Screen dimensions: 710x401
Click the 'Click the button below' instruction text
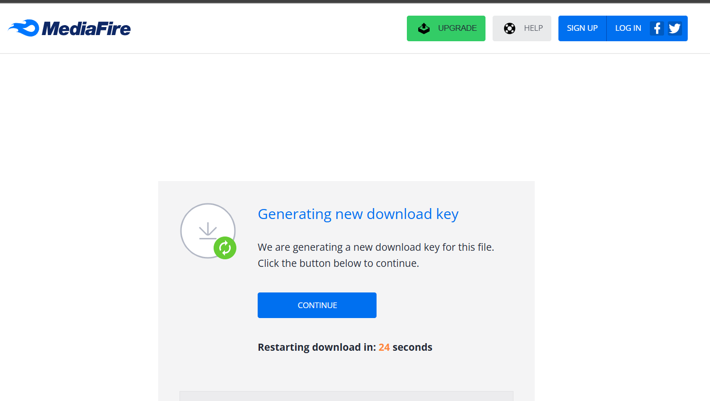pyautogui.click(x=338, y=263)
